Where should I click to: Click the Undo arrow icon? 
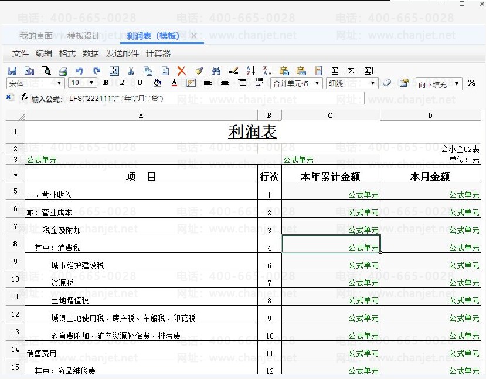[80, 71]
